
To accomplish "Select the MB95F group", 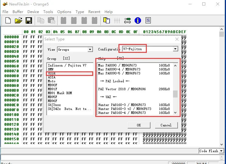I will tap(70, 97).
